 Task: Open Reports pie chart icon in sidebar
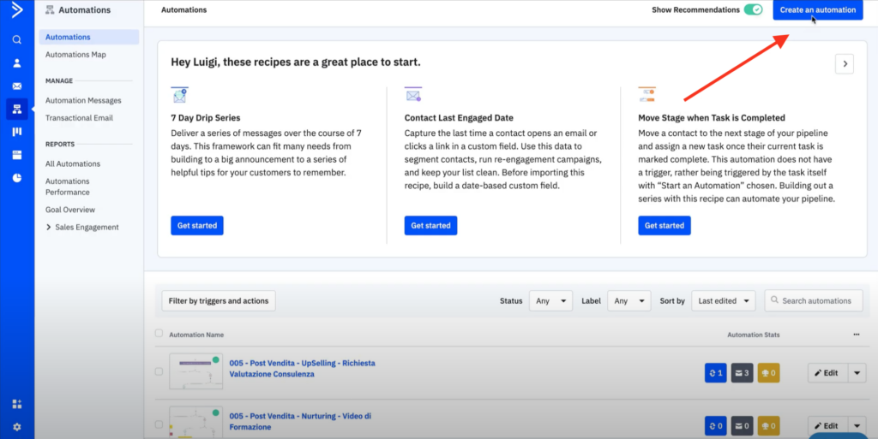pyautogui.click(x=16, y=178)
